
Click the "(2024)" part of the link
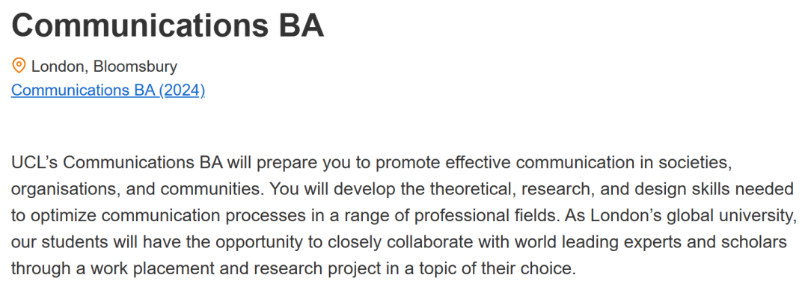pos(182,90)
